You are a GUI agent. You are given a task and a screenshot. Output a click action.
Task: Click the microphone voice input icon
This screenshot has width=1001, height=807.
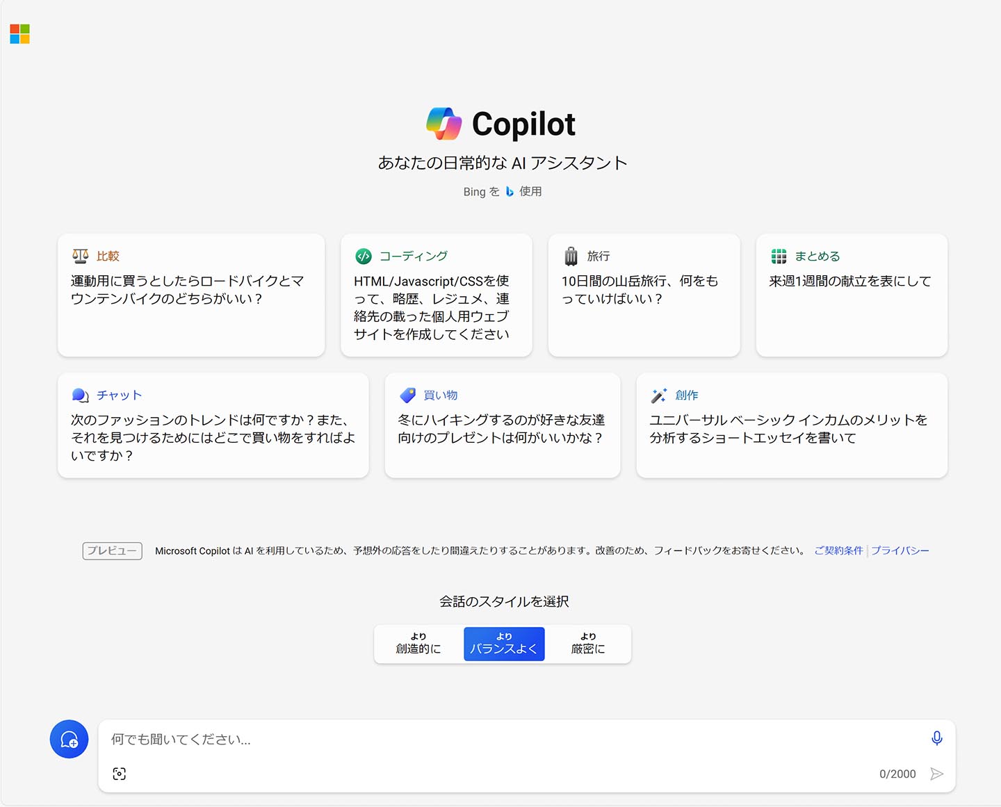click(x=937, y=738)
